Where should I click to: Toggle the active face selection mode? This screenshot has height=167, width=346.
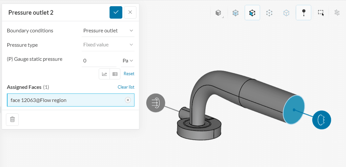[252, 13]
